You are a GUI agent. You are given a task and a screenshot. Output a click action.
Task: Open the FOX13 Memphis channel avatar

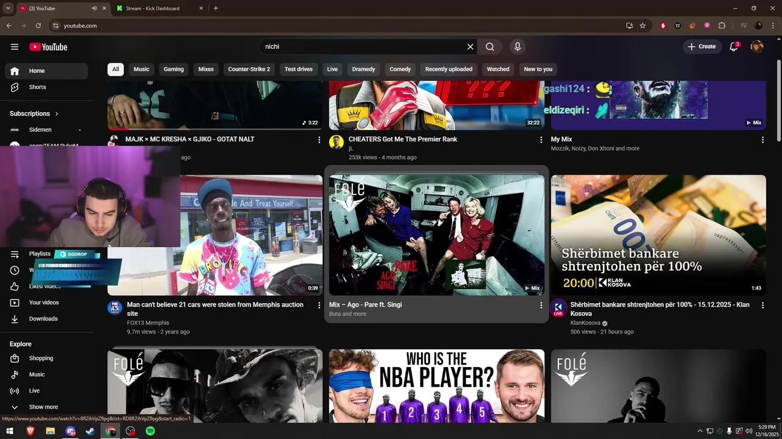click(115, 308)
